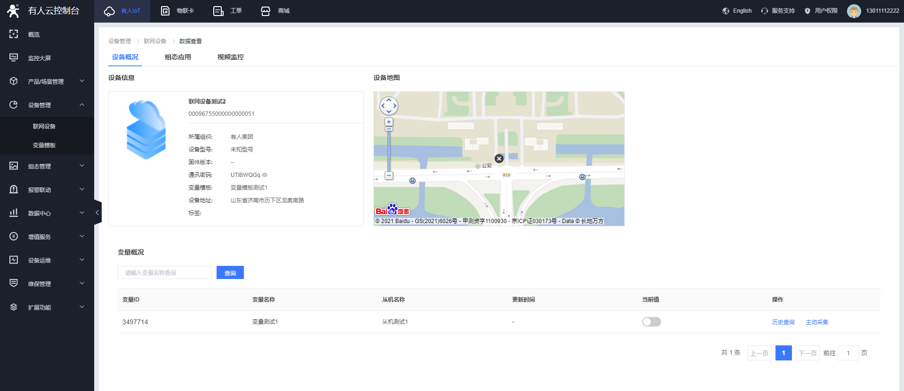The height and width of the screenshot is (391, 904).
Task: Collapse the left sidebar with arrow handle
Action: tap(97, 213)
